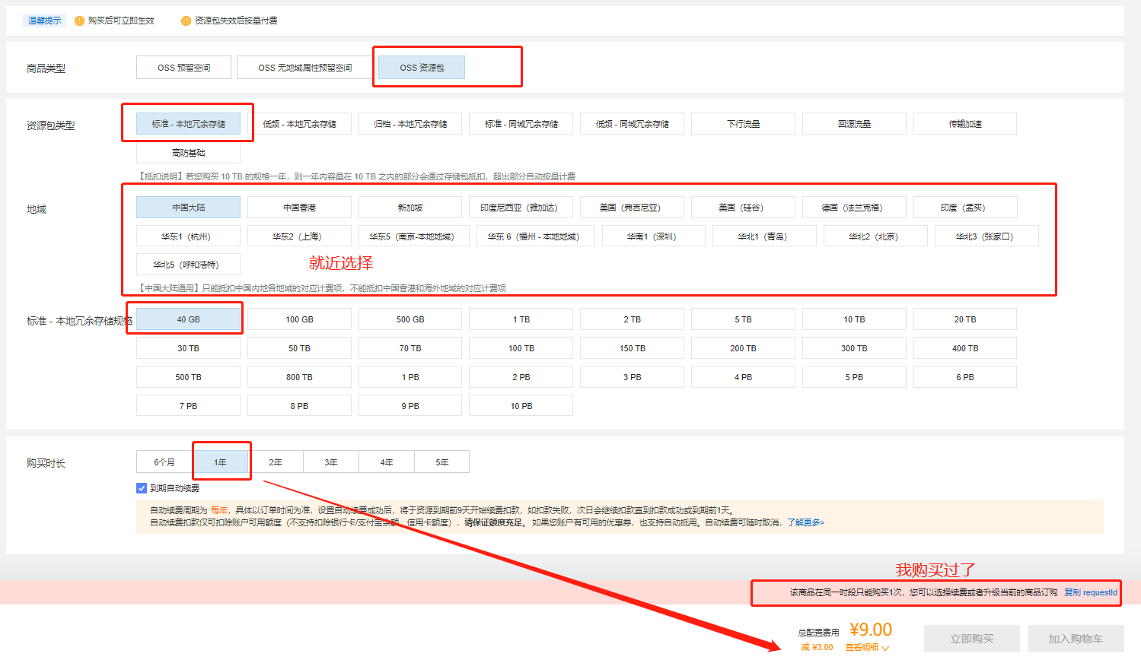Select 5 TB storage size
The image size is (1141, 660).
pos(743,319)
